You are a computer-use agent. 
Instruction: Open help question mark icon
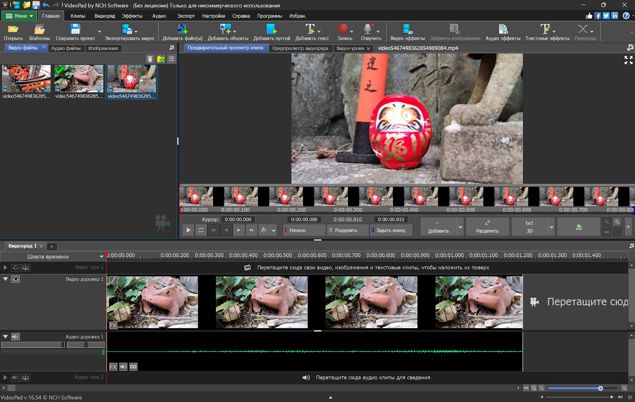point(626,16)
